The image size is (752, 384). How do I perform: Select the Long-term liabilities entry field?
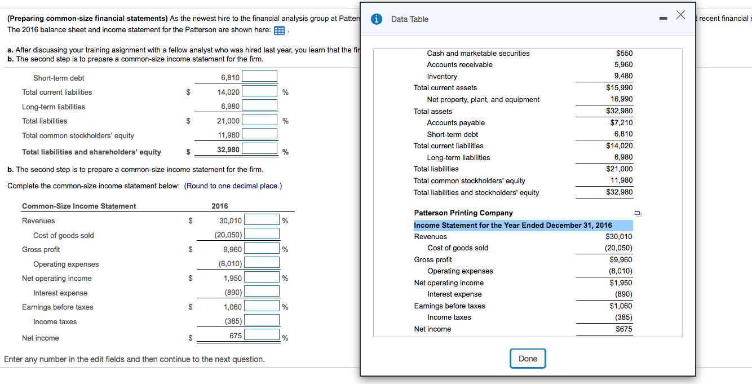pos(261,105)
